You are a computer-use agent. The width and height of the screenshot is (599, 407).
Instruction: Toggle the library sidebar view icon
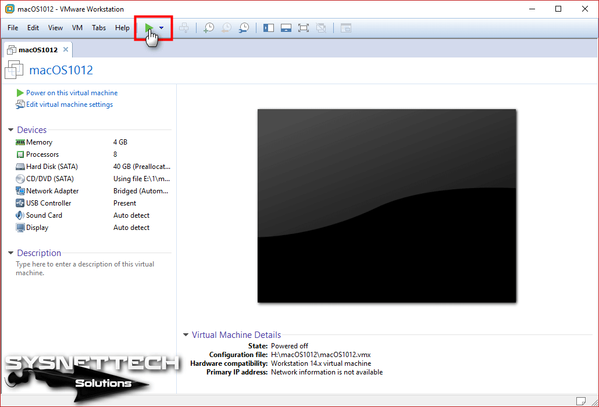click(x=269, y=28)
